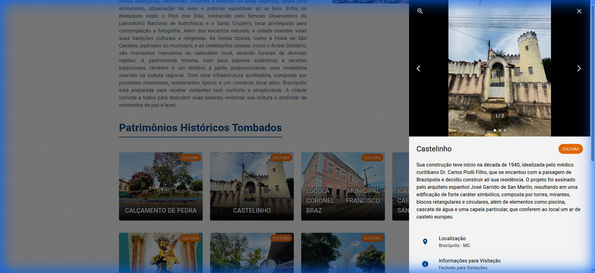Select the third carousel dot indicator
The height and width of the screenshot is (273, 595).
pyautogui.click(x=505, y=130)
